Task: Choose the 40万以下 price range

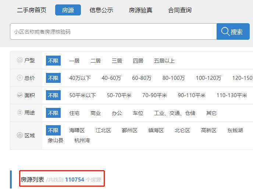Action: pyautogui.click(x=80, y=78)
